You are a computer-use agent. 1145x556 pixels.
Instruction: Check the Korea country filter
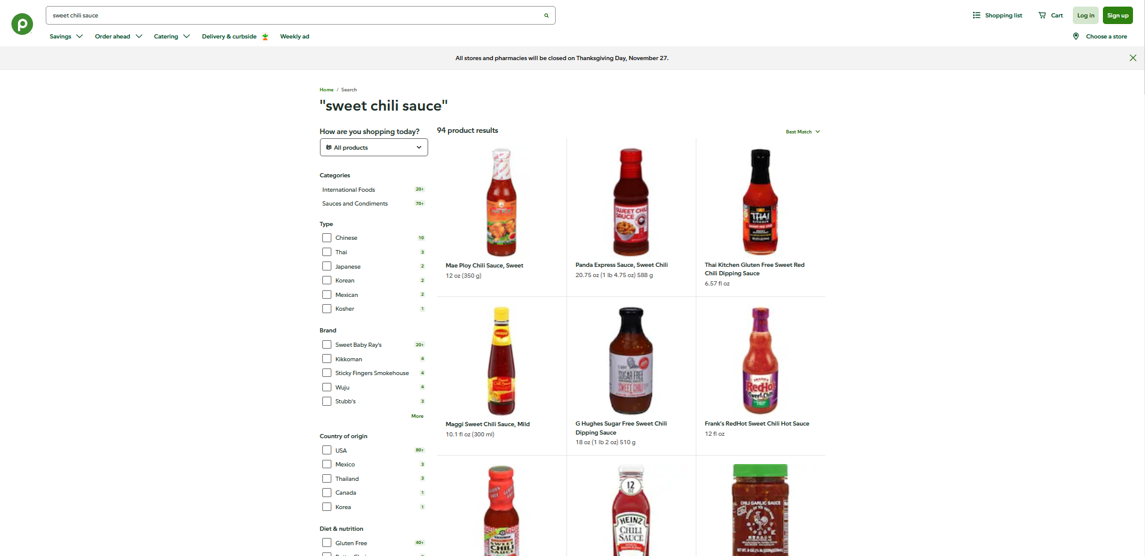(327, 507)
